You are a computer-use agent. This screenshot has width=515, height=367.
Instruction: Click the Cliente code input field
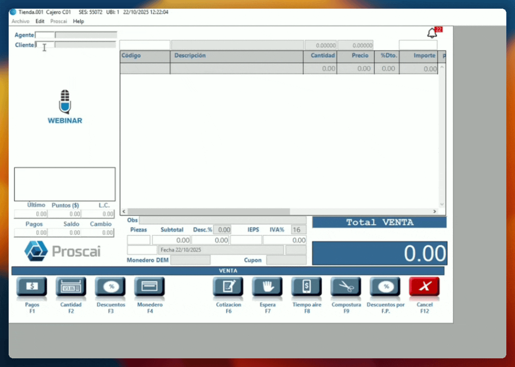tap(45, 45)
